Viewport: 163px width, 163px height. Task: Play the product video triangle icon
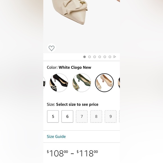(x=115, y=57)
